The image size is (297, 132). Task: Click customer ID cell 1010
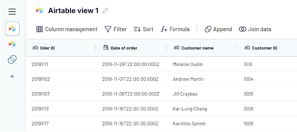click(x=248, y=64)
